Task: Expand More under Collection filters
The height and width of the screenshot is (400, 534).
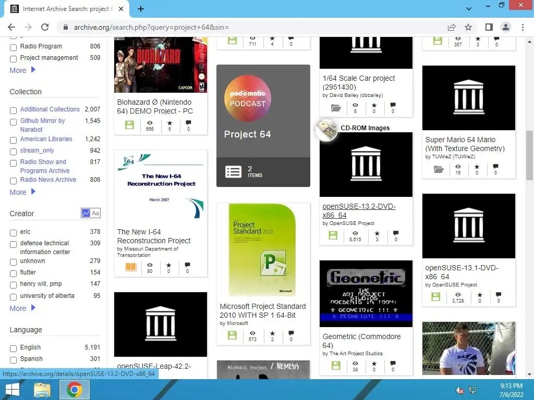Action: coord(22,192)
